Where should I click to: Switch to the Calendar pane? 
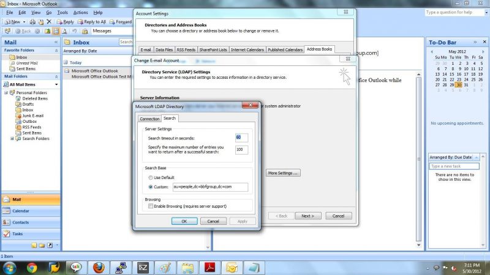pyautogui.click(x=31, y=211)
